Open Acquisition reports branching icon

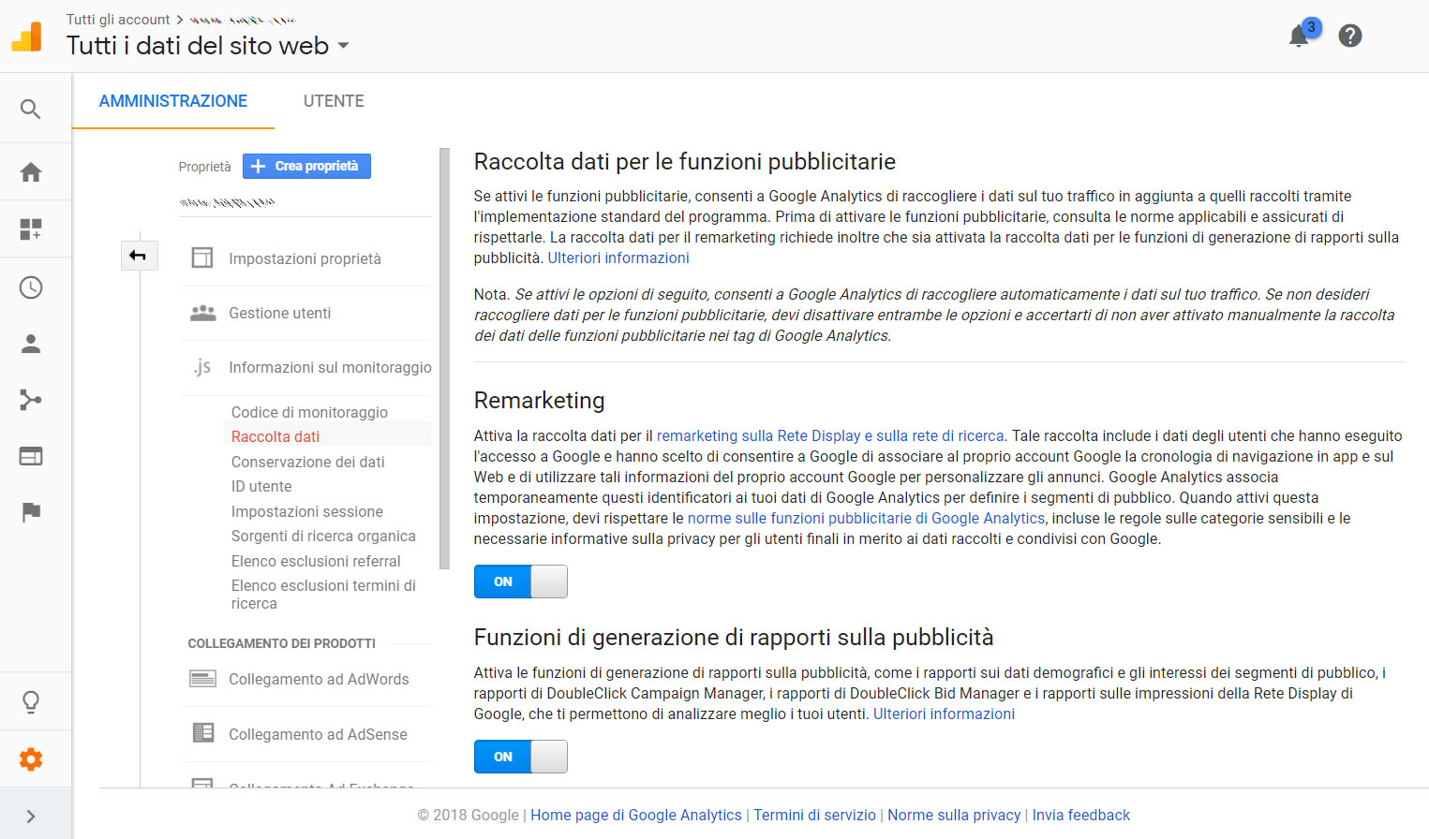point(31,400)
